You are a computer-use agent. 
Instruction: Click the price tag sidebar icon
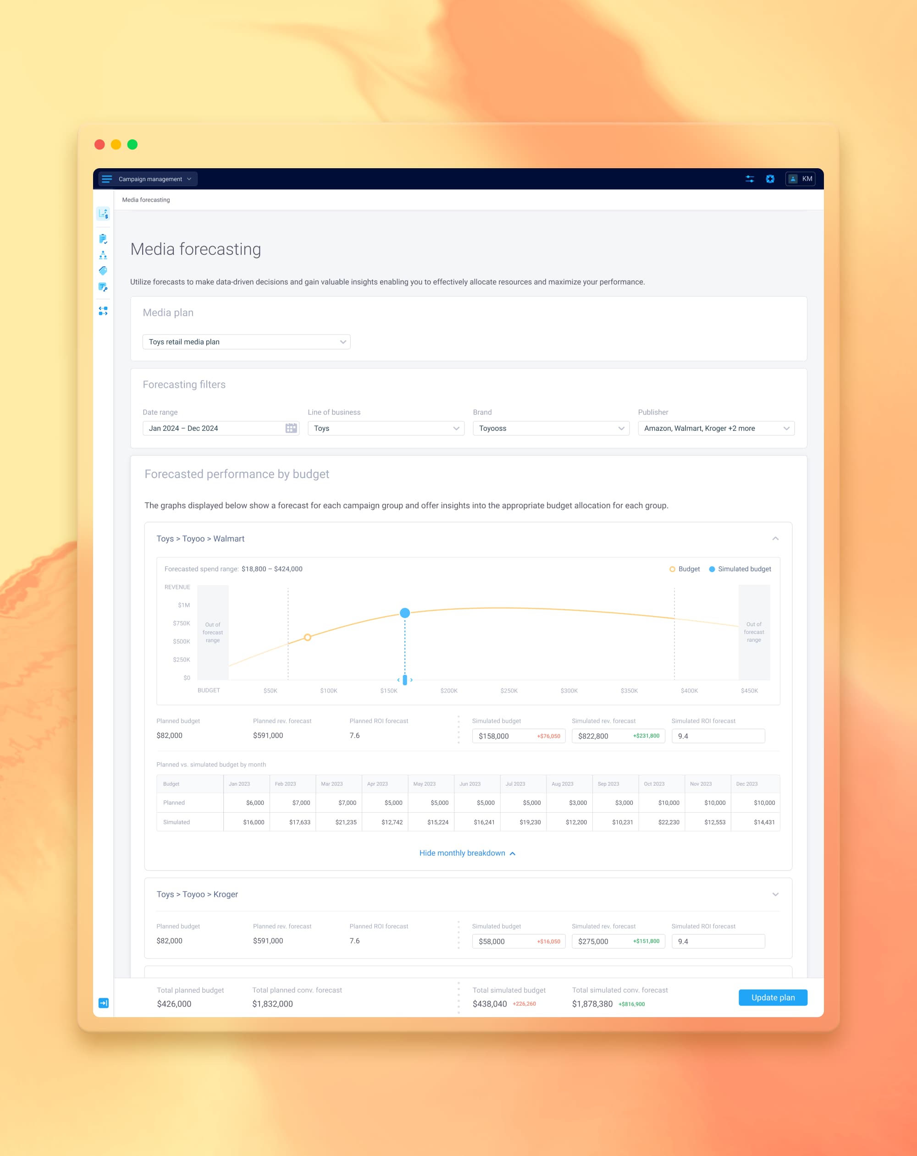pos(103,271)
